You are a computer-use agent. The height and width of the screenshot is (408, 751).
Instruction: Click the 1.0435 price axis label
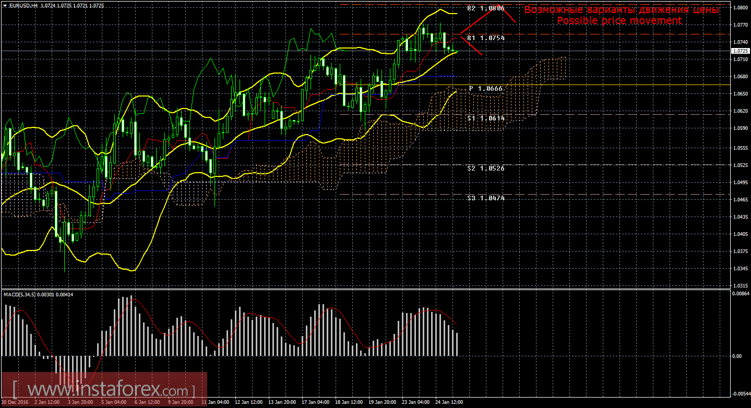(x=740, y=217)
